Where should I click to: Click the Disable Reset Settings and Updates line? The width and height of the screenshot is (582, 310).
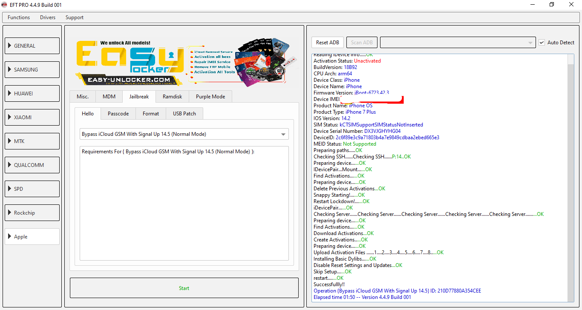coord(358,265)
